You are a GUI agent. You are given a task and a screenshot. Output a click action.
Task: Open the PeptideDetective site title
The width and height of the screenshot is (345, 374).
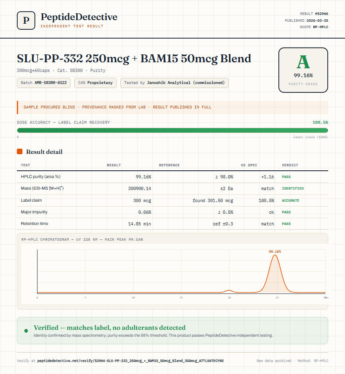79,17
